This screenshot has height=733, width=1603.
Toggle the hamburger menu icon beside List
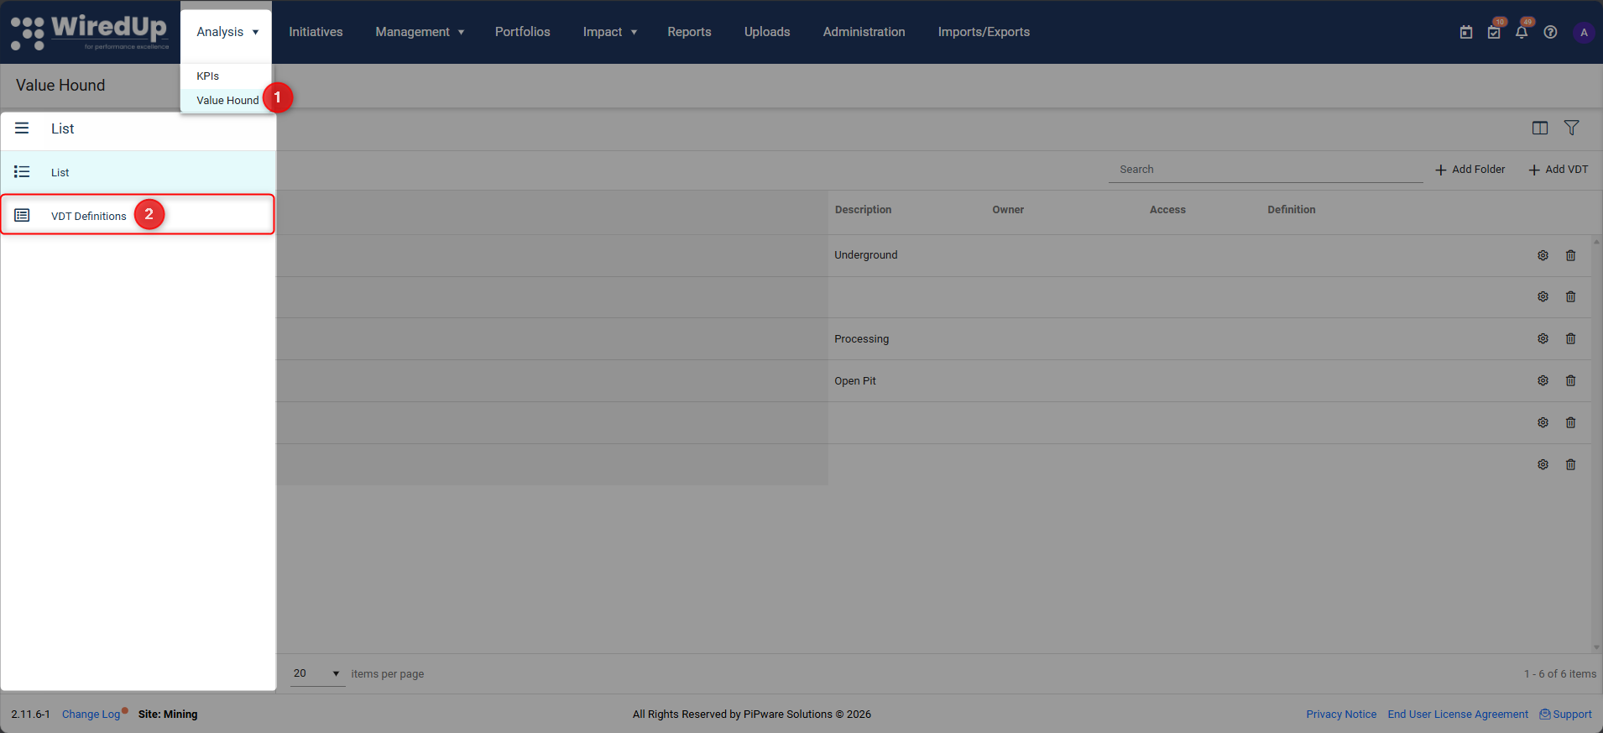pos(22,128)
